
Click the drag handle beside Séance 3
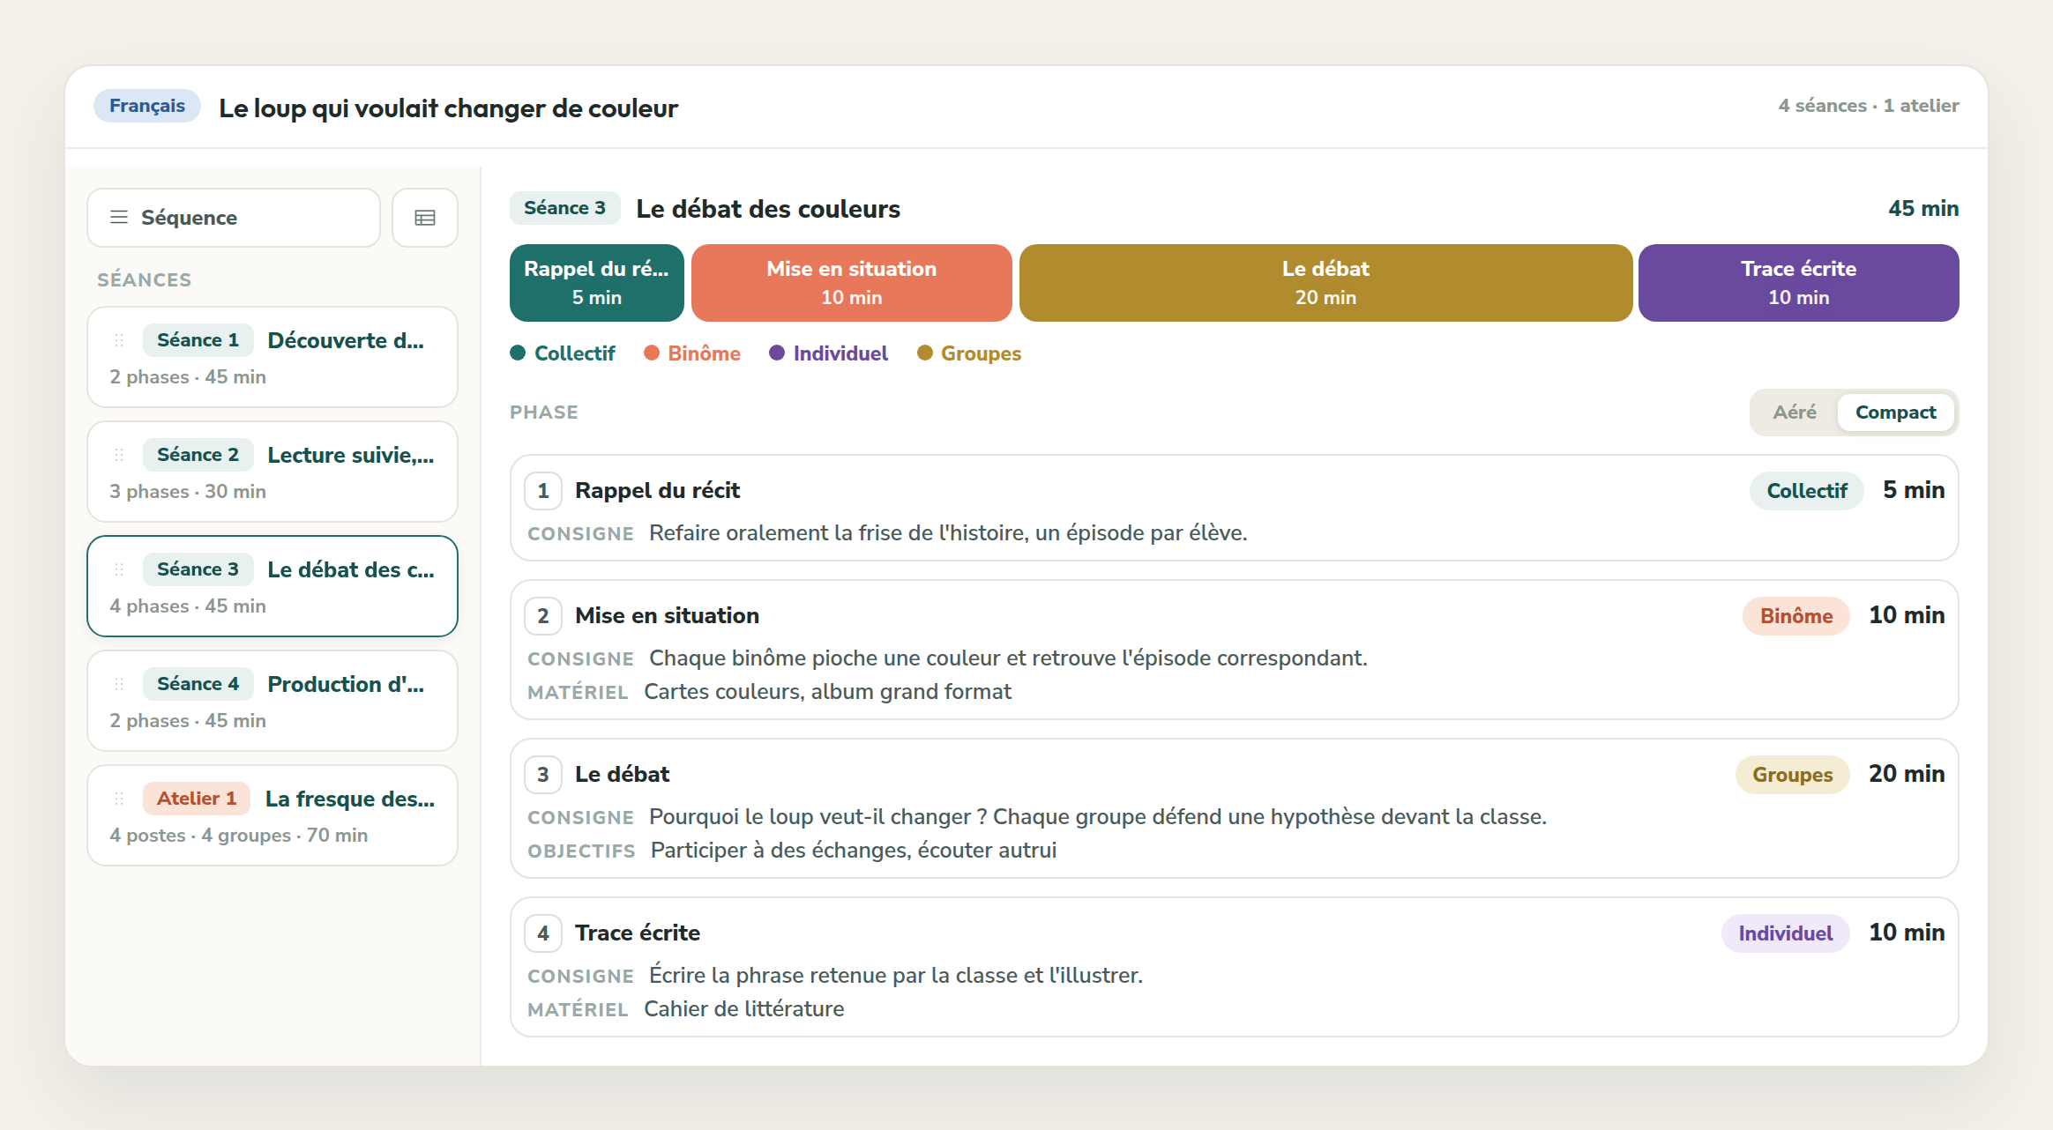click(119, 569)
